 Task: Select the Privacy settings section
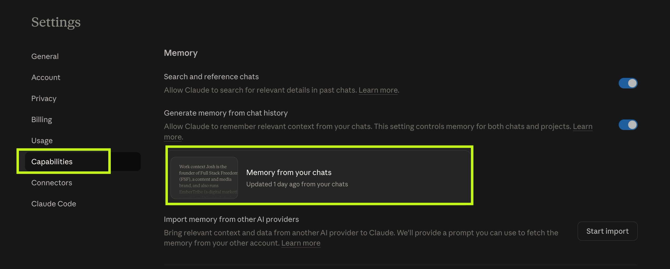[x=44, y=98]
